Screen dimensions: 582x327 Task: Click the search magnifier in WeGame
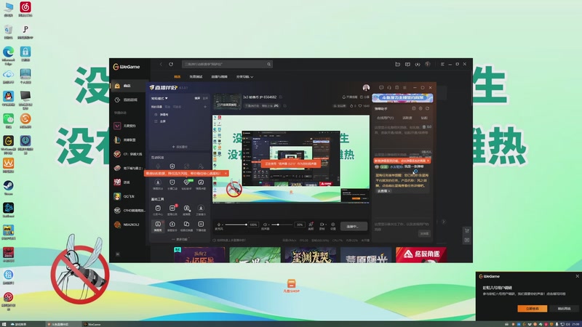(x=268, y=64)
